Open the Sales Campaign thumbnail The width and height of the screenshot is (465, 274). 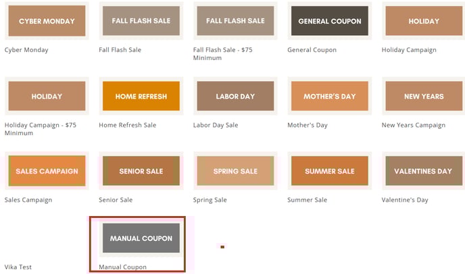47,171
